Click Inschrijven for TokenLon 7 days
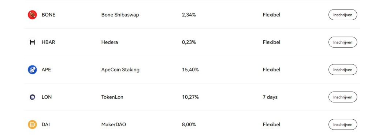This screenshot has width=375, height=138. click(x=343, y=97)
